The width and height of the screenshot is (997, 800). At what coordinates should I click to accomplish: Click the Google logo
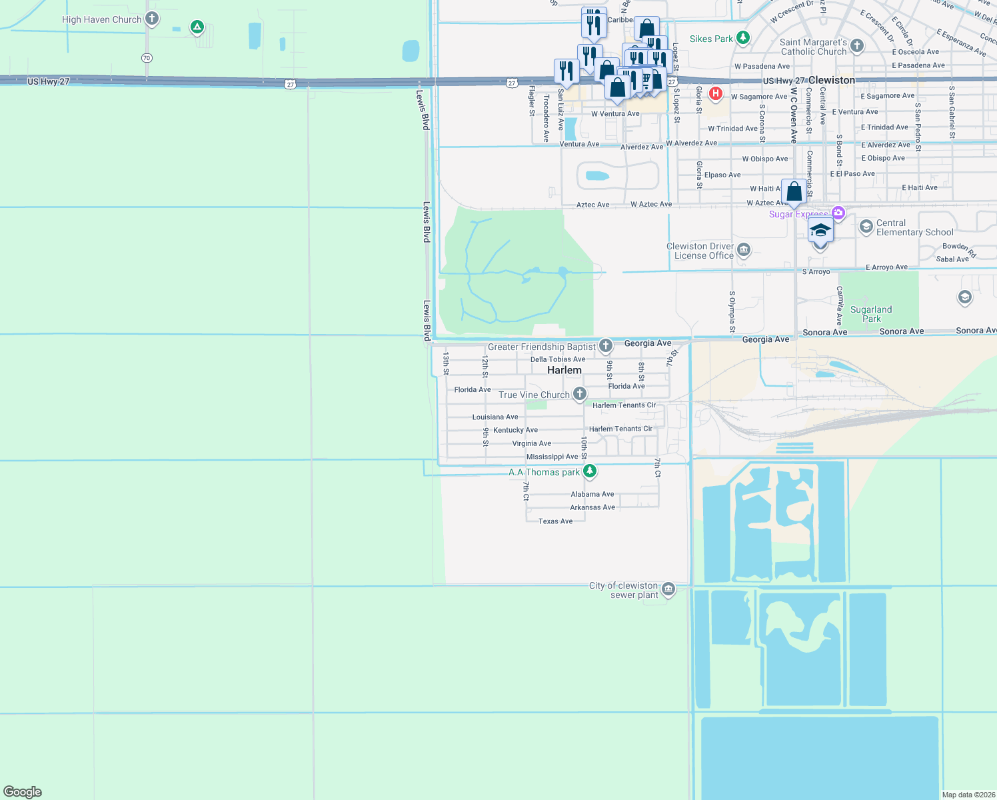coord(21,792)
